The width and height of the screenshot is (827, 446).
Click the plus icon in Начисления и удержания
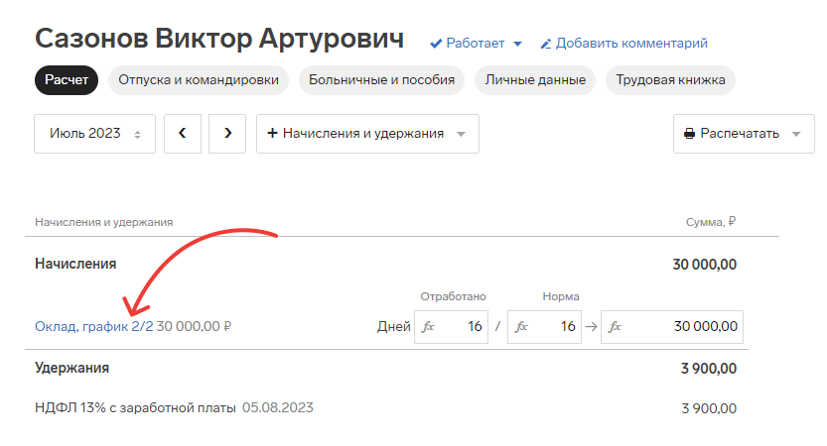pos(272,134)
